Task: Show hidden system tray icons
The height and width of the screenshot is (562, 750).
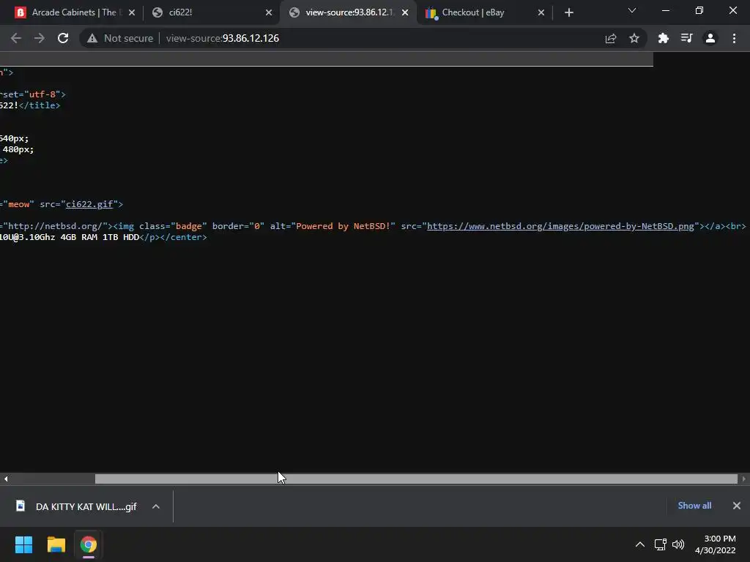Action: [x=640, y=544]
